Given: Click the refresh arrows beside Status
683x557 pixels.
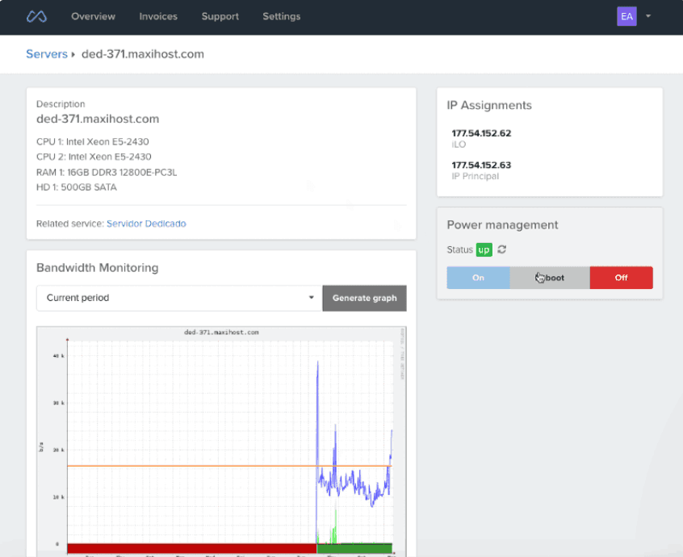Looking at the screenshot, I should 501,249.
